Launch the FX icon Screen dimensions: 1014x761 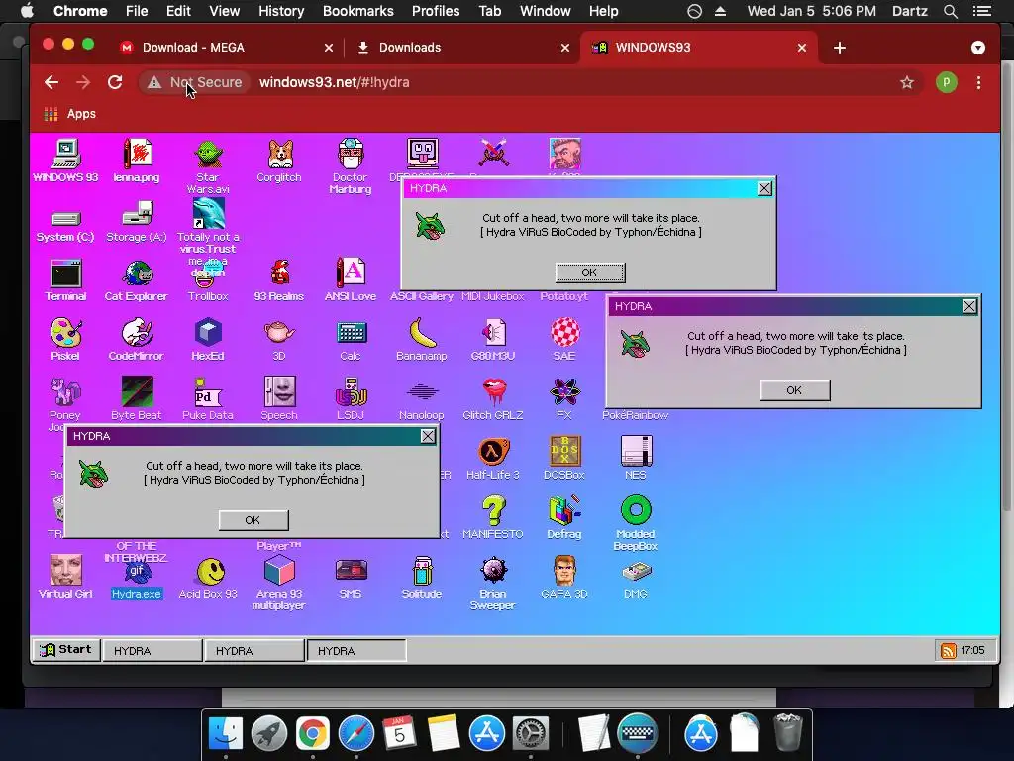tap(563, 399)
